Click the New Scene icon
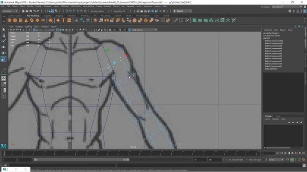307x172 pixels. 24,11
